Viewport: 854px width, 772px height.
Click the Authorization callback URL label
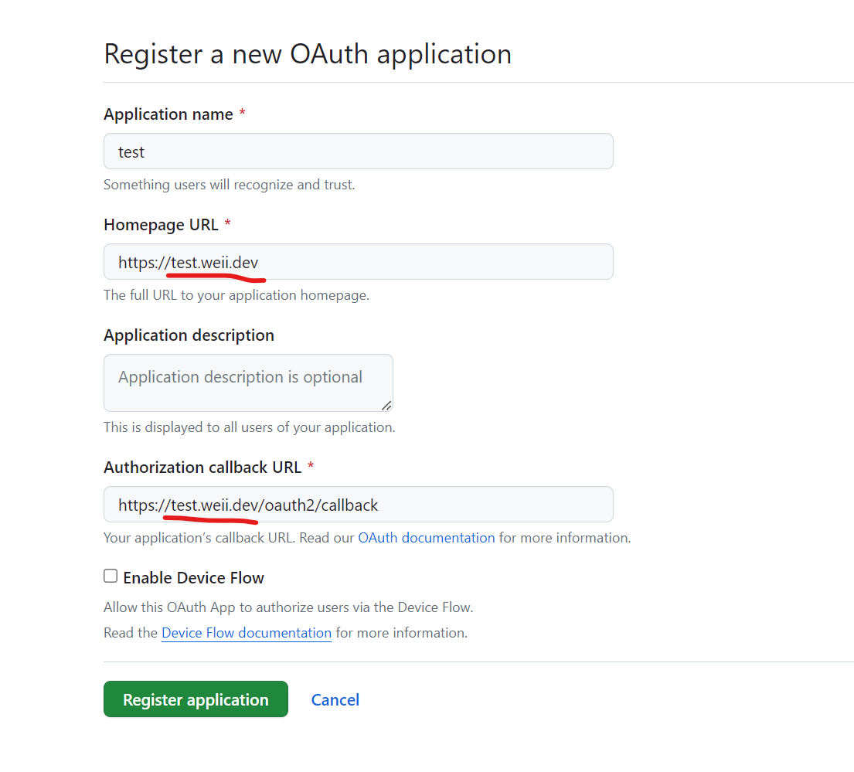pos(202,468)
